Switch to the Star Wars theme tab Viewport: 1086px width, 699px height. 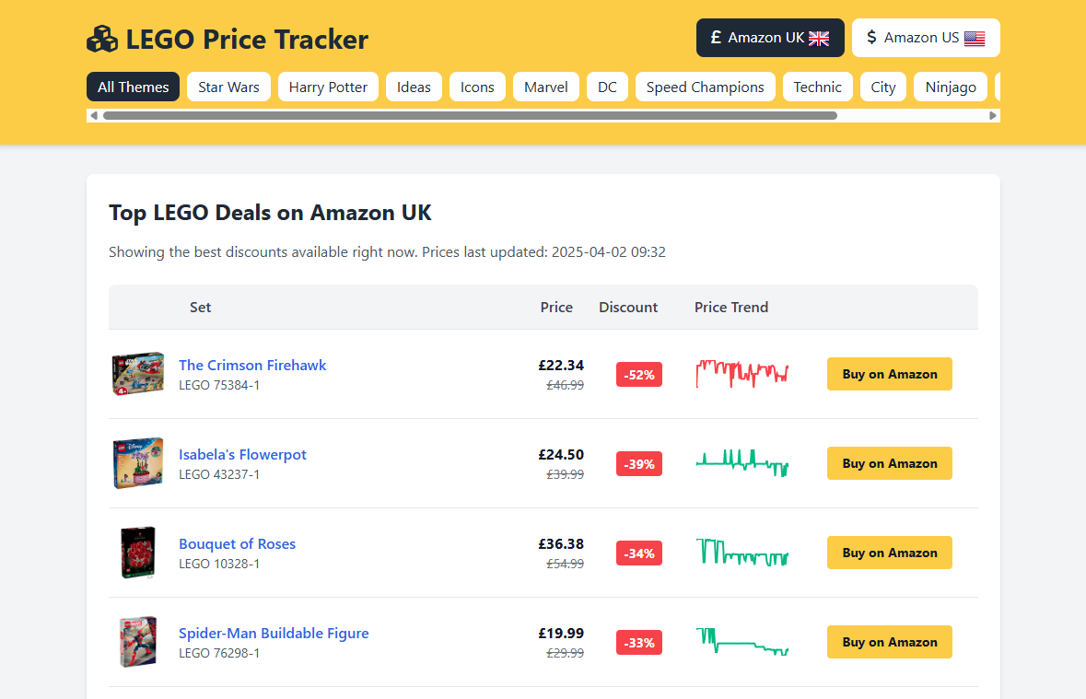[228, 87]
